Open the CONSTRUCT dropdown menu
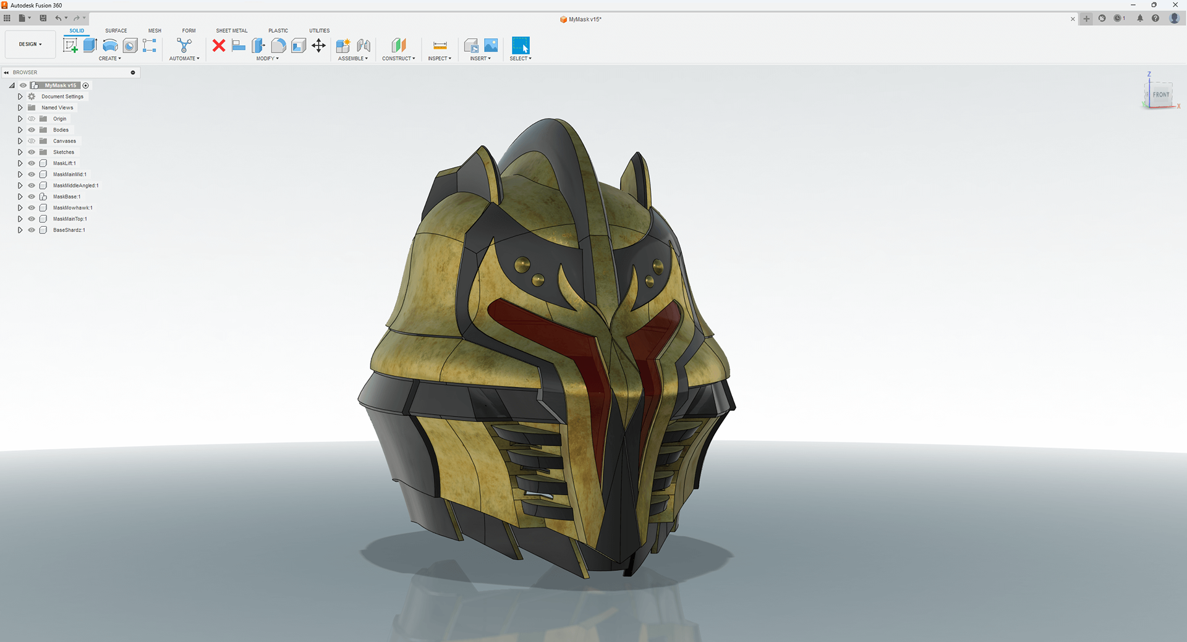The height and width of the screenshot is (642, 1187). (399, 59)
